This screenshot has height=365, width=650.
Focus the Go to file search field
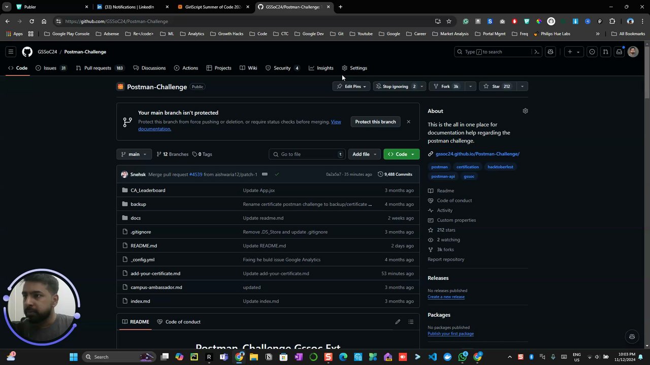click(x=307, y=154)
